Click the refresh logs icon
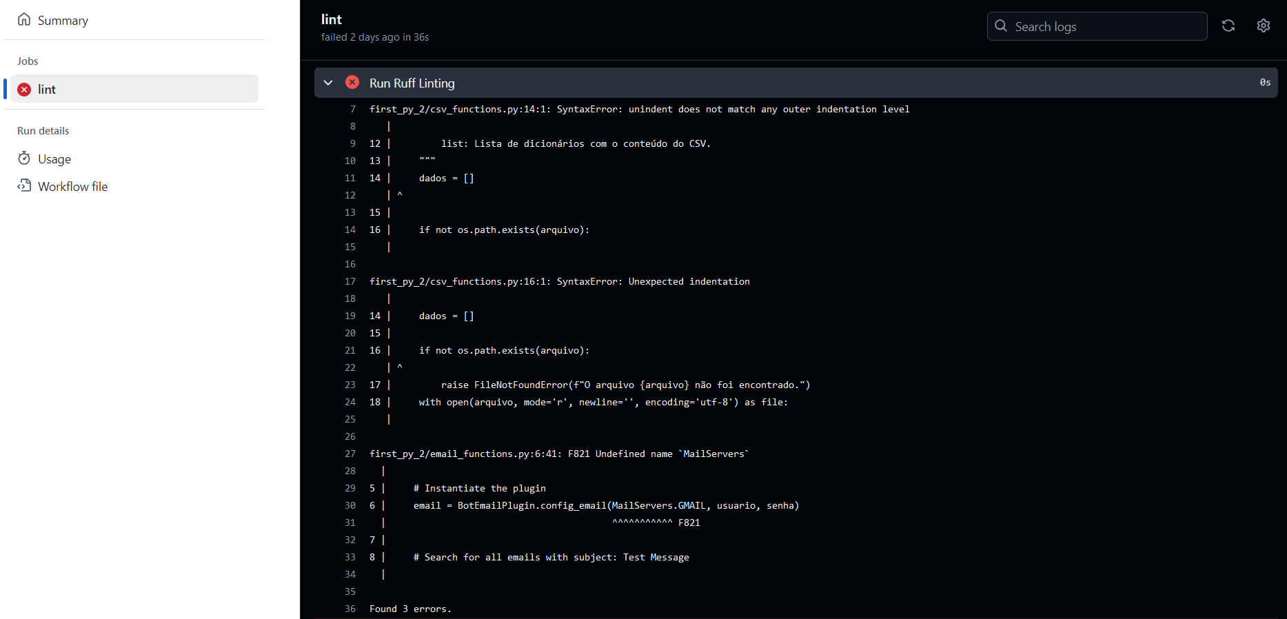Viewport: 1287px width, 619px height. pos(1228,26)
